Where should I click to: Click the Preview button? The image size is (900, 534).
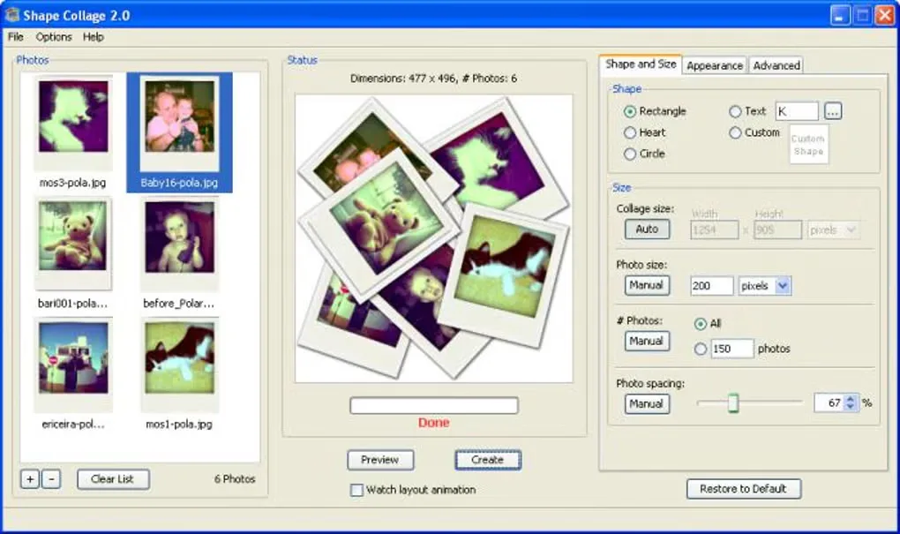point(380,460)
